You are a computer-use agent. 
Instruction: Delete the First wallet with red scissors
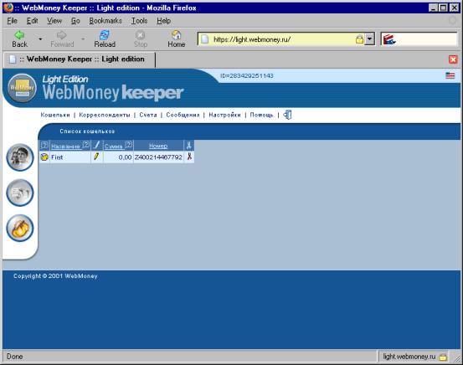[x=189, y=157]
